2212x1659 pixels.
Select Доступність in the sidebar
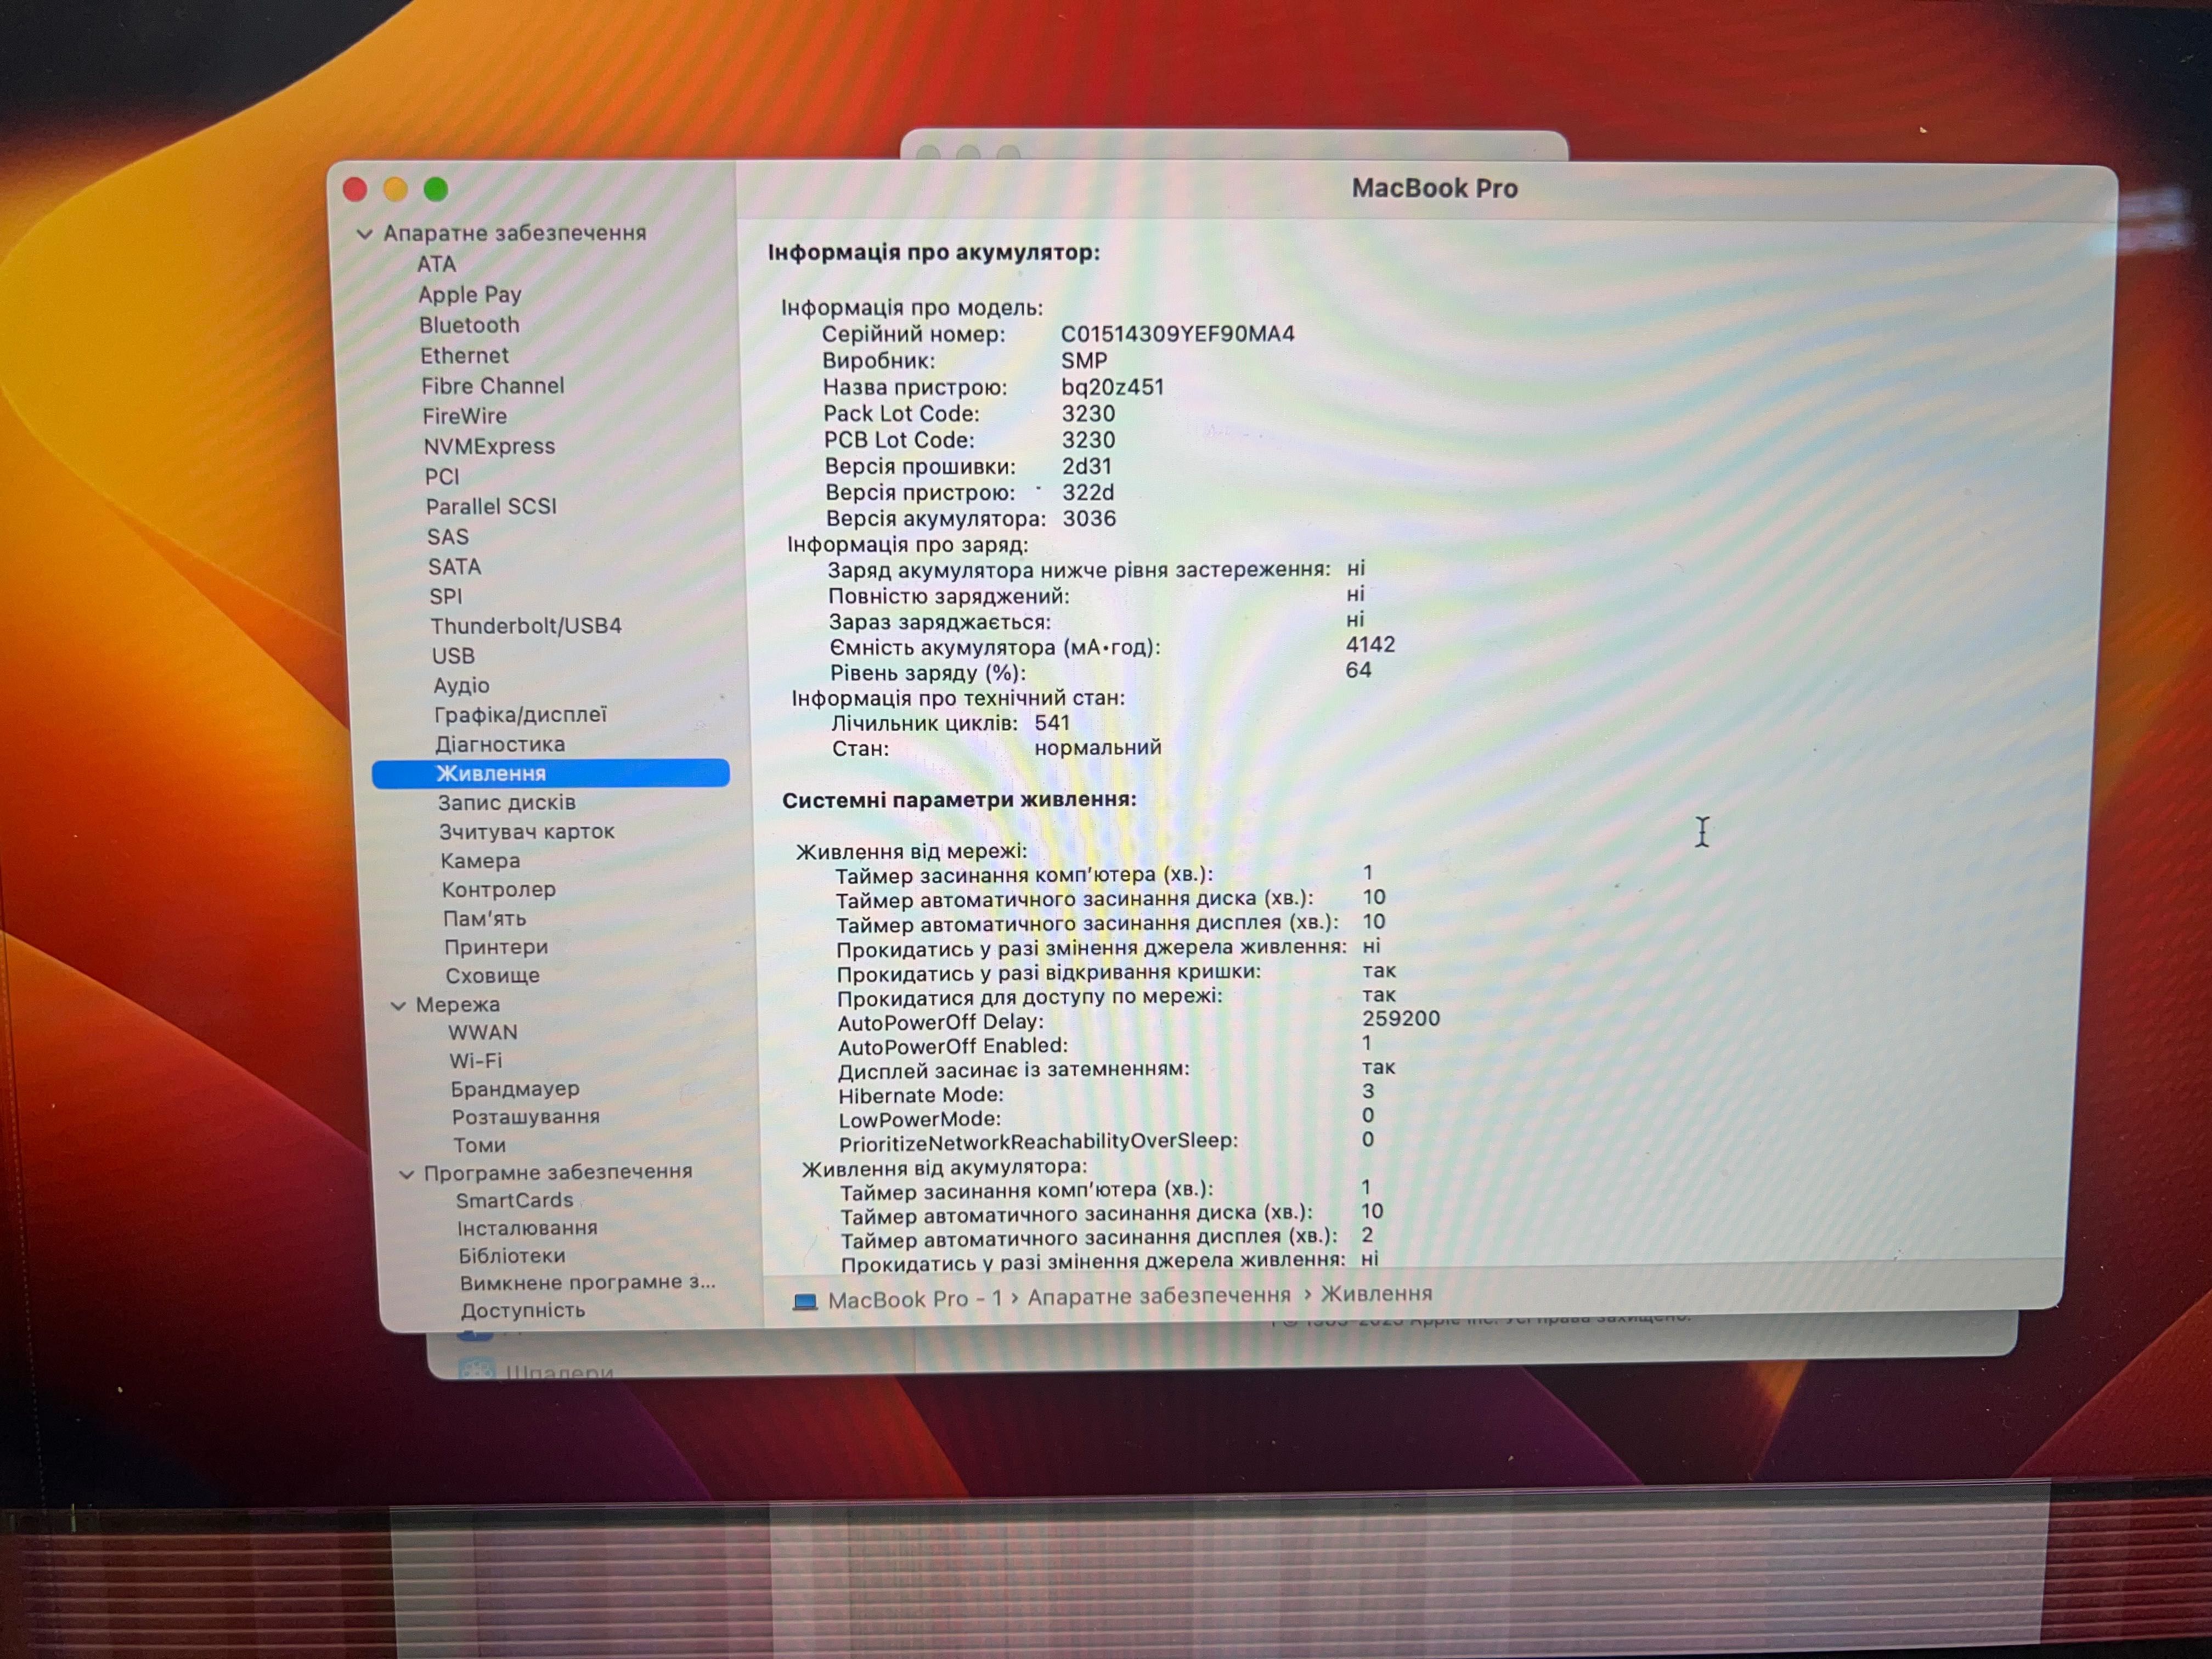pos(522,1311)
